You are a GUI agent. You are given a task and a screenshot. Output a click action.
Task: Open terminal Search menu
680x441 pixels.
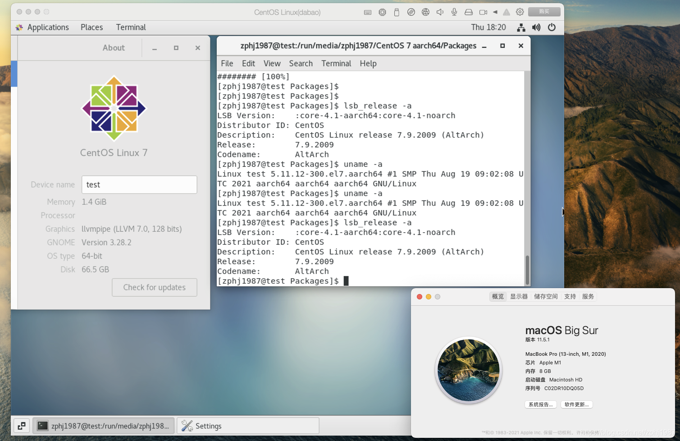click(301, 64)
